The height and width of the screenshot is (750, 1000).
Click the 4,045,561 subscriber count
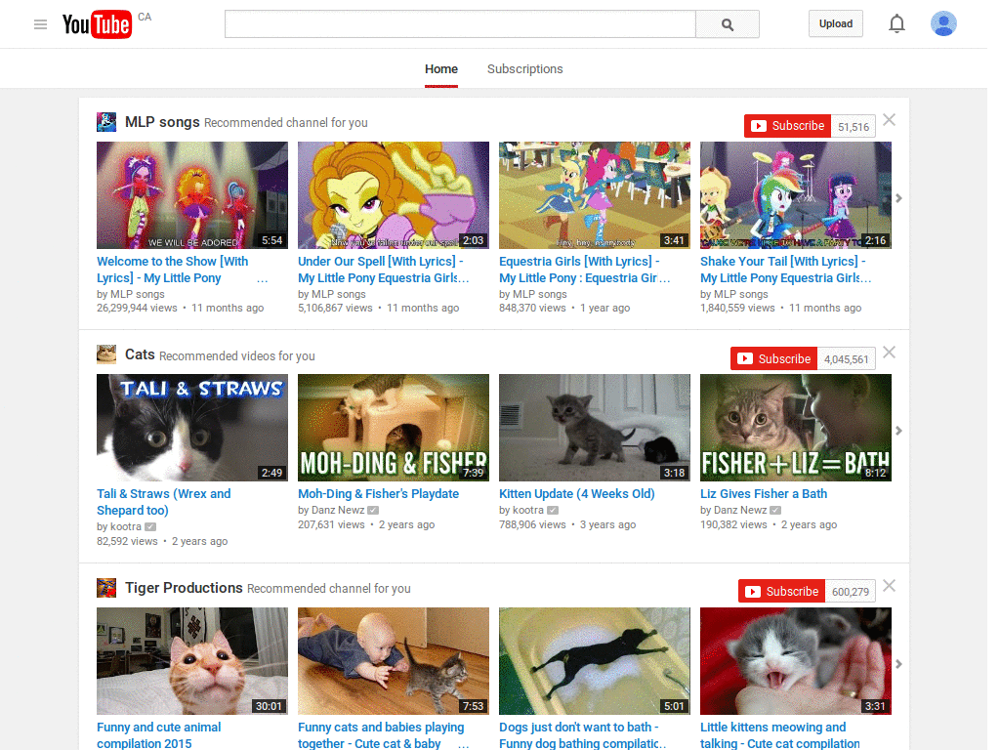(x=847, y=359)
